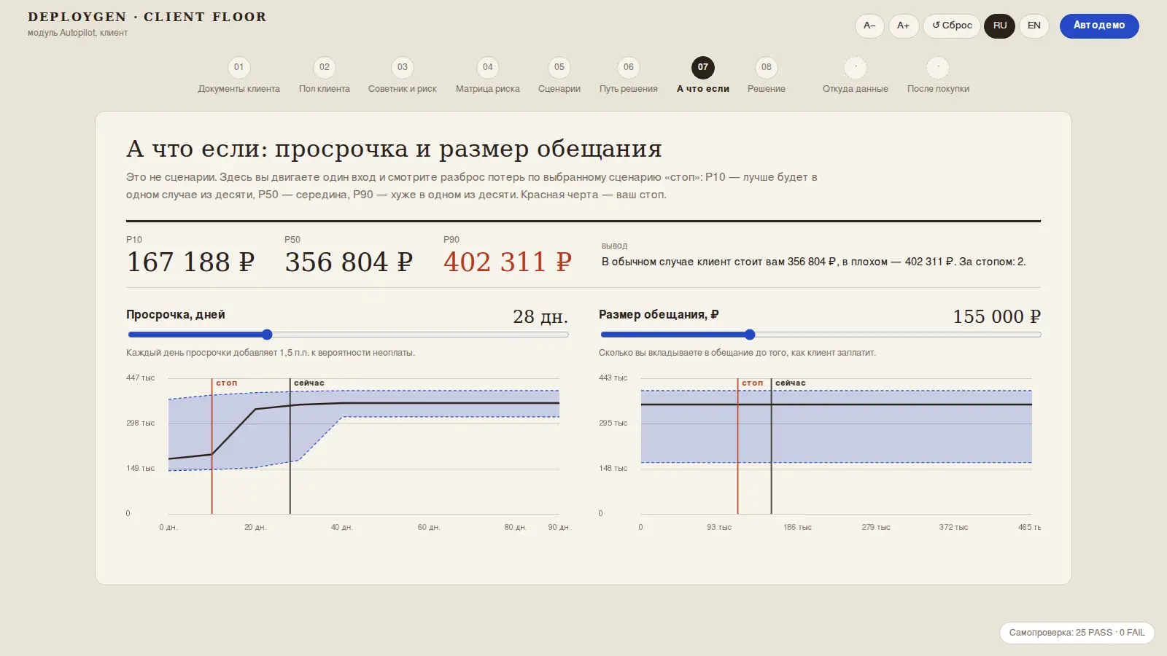
Task: Open step 01 Документы клиента
Action: click(x=239, y=76)
